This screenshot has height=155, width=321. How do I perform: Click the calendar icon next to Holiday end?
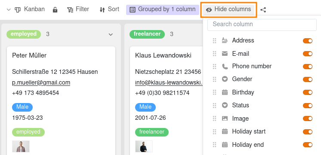[225, 145]
